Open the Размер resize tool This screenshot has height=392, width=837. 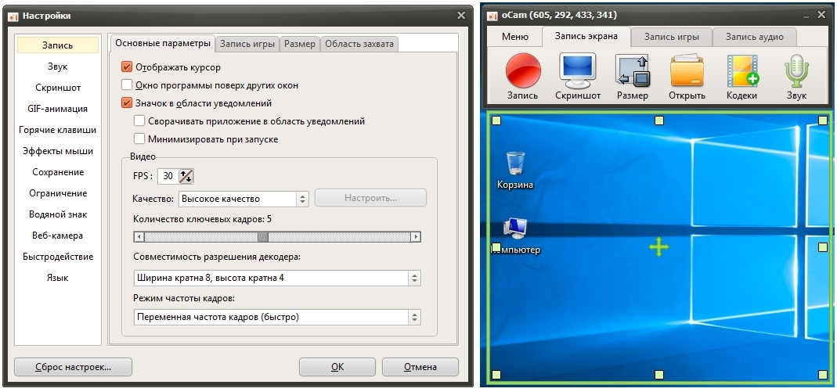632,73
